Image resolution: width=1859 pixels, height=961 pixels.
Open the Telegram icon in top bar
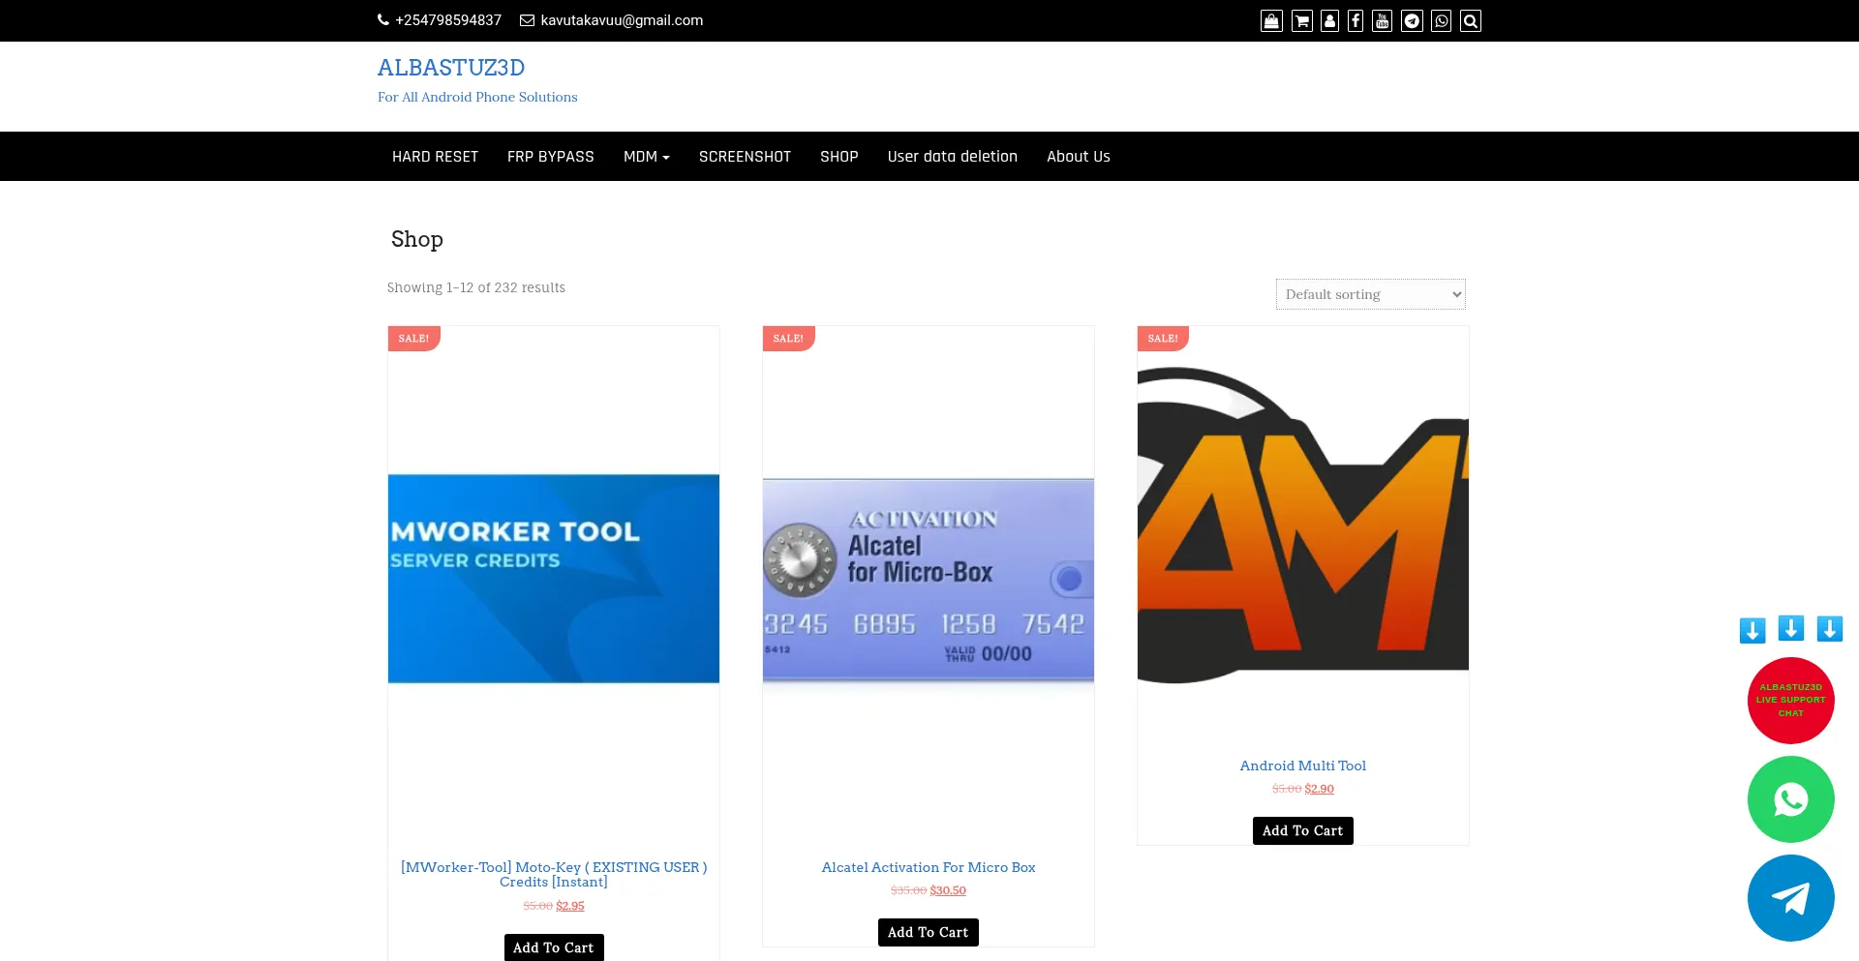click(x=1413, y=21)
